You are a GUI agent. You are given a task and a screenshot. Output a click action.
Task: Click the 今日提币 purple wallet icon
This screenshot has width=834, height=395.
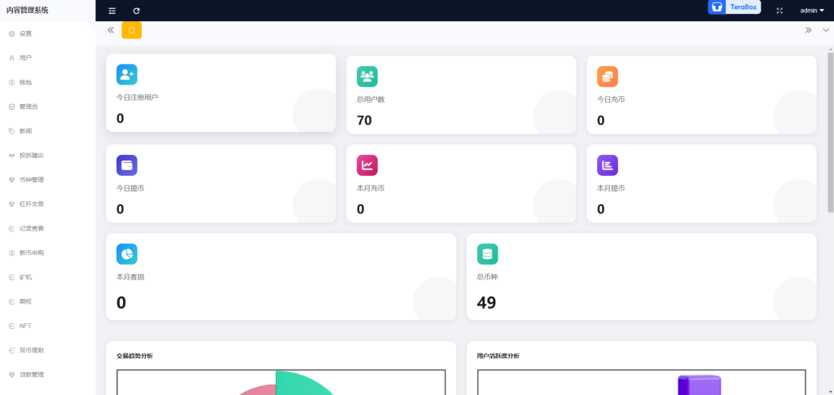tap(127, 165)
